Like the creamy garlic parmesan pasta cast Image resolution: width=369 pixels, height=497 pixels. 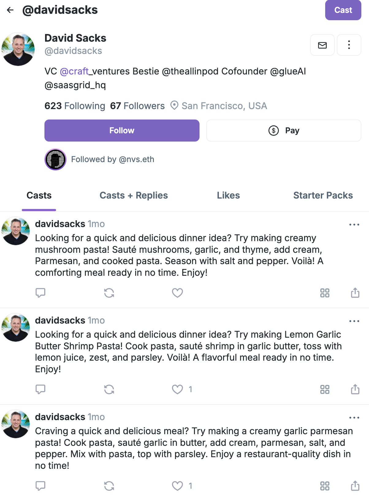point(177,486)
